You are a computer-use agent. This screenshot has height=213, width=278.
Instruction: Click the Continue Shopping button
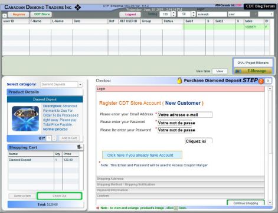(x=246, y=203)
